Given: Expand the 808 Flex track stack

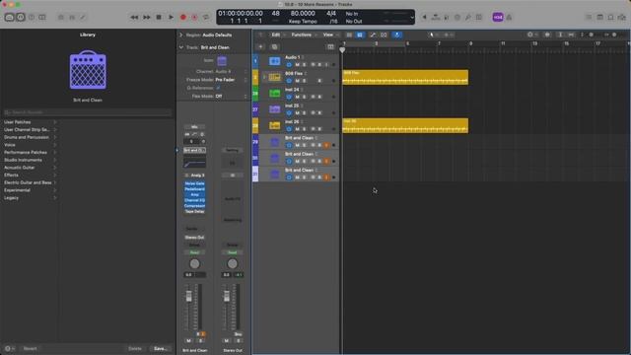Looking at the screenshot, I should tap(264, 77).
